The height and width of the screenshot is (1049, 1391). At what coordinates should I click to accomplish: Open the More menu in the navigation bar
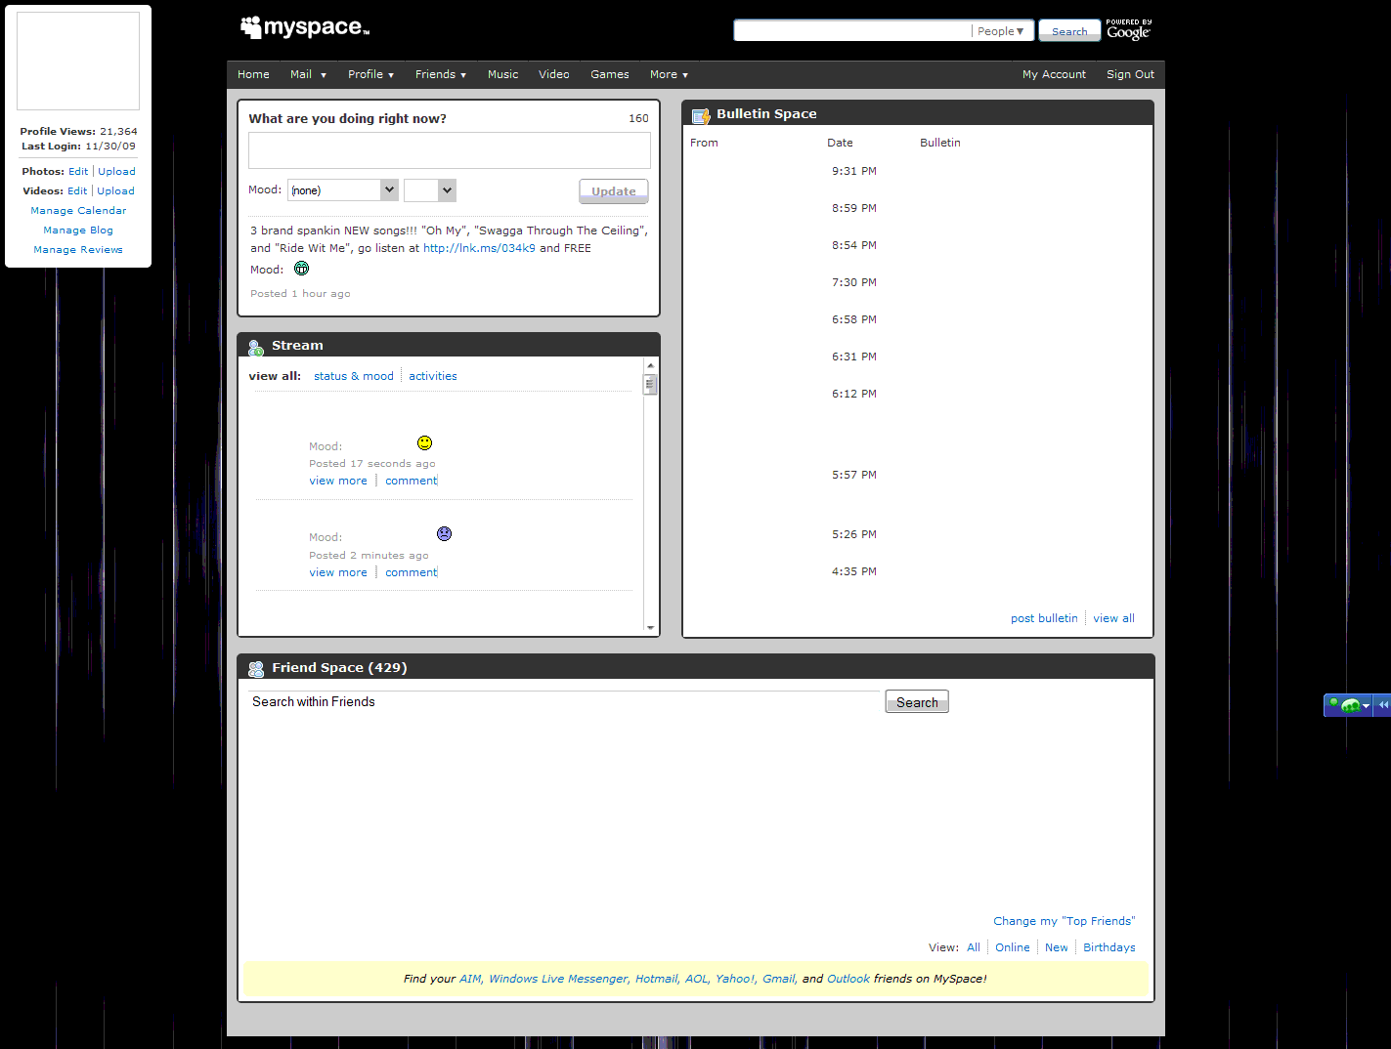[668, 74]
